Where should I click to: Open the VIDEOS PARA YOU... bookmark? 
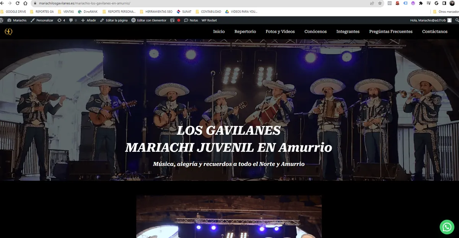[x=241, y=11]
